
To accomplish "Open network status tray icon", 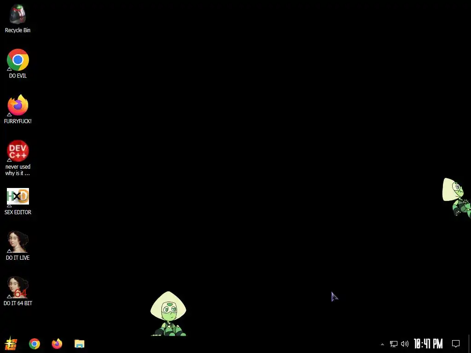I will point(394,344).
